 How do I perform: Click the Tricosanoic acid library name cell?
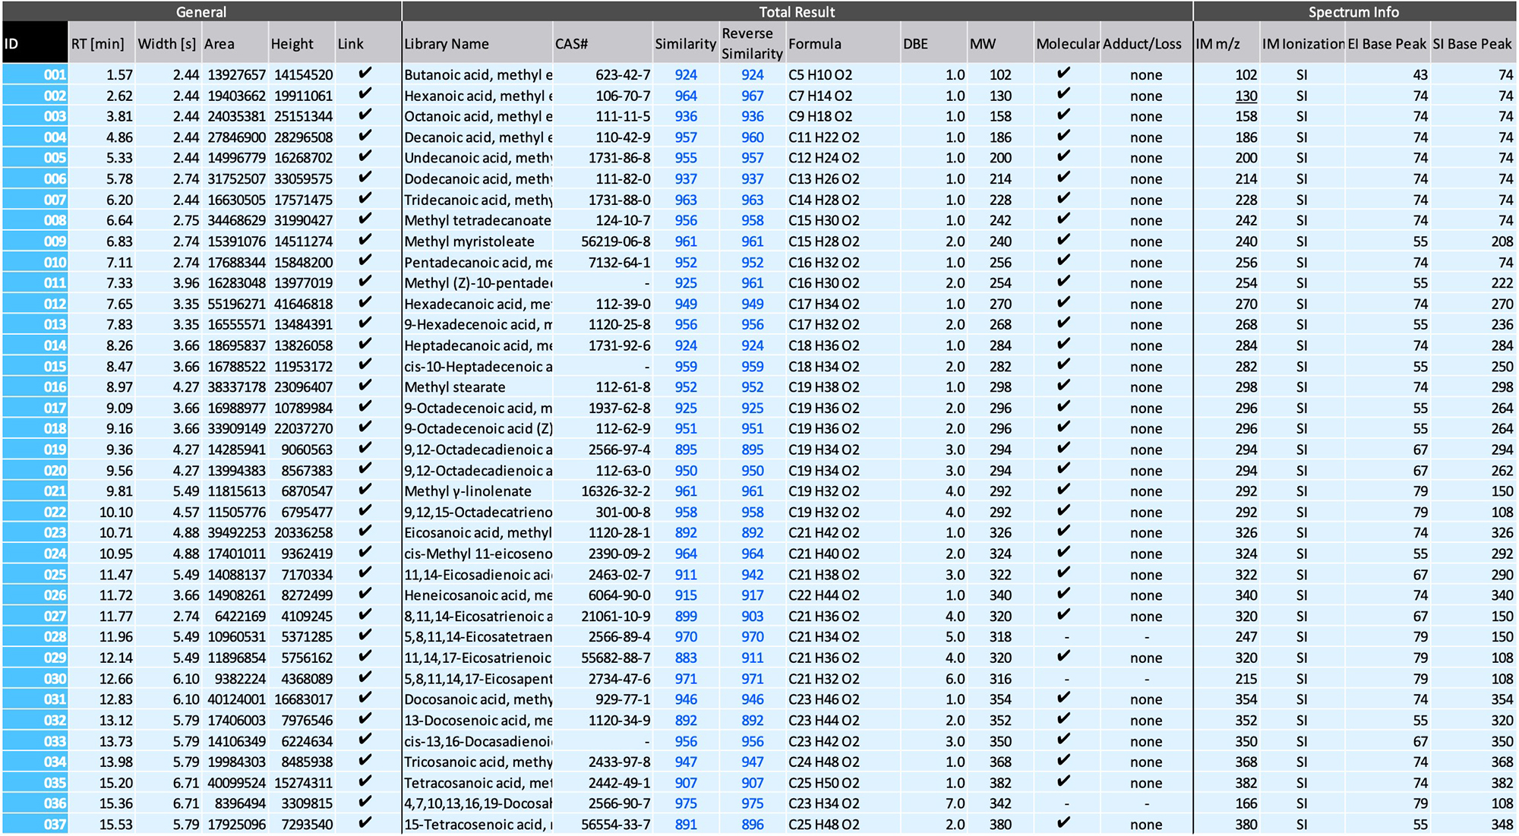pyautogui.click(x=478, y=762)
